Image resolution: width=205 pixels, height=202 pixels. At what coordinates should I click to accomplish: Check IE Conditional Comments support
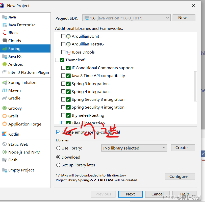63,68
